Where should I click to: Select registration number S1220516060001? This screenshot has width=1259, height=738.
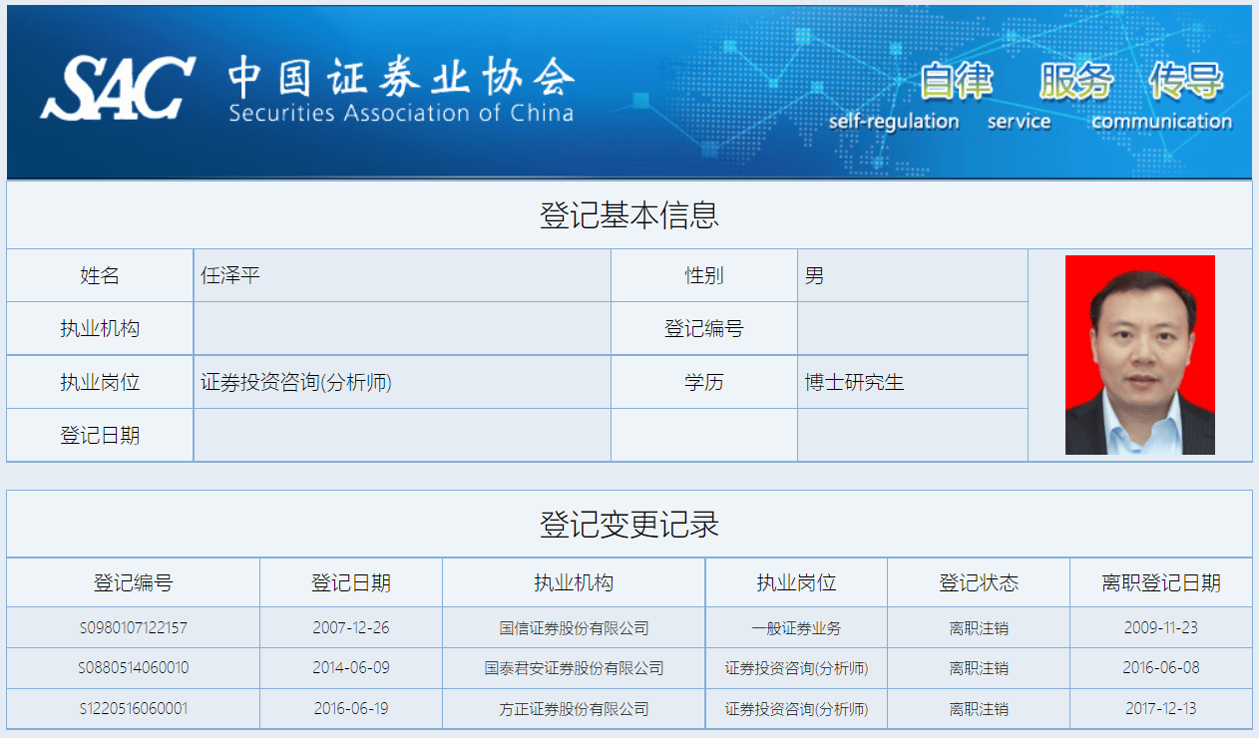pyautogui.click(x=134, y=709)
